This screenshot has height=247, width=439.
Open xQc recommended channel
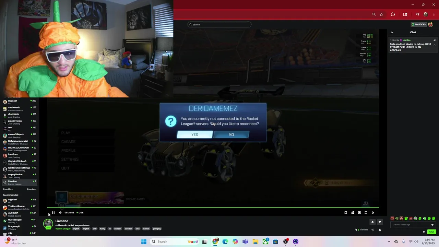pos(19,233)
